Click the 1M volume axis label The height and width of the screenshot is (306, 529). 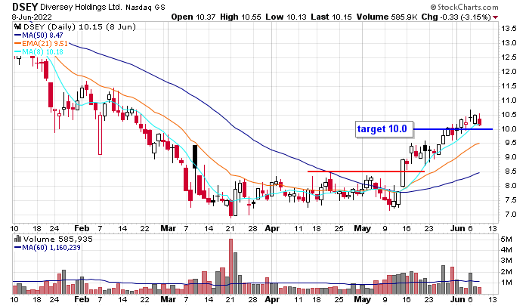(x=506, y=283)
